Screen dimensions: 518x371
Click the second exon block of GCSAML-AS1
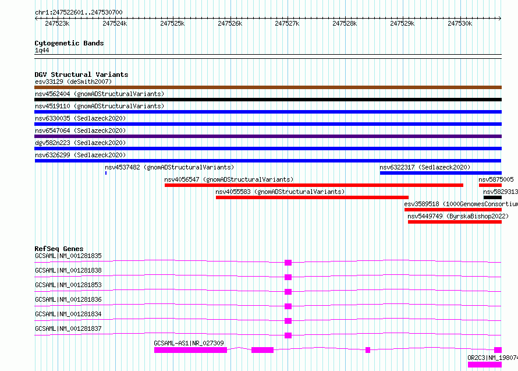262,350
